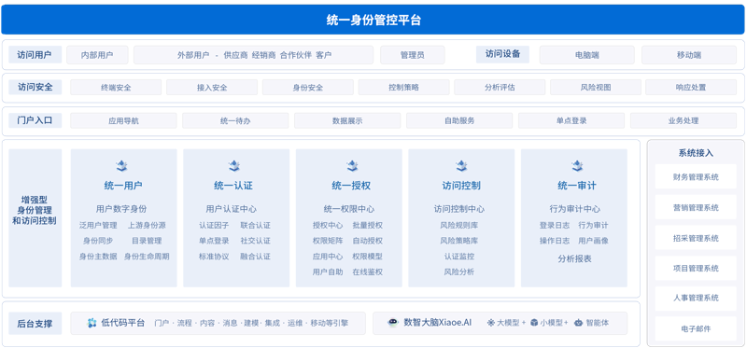This screenshot has width=747, height=348.
Task: Click the 行为审计中心 subtitle
Action: coord(574,208)
